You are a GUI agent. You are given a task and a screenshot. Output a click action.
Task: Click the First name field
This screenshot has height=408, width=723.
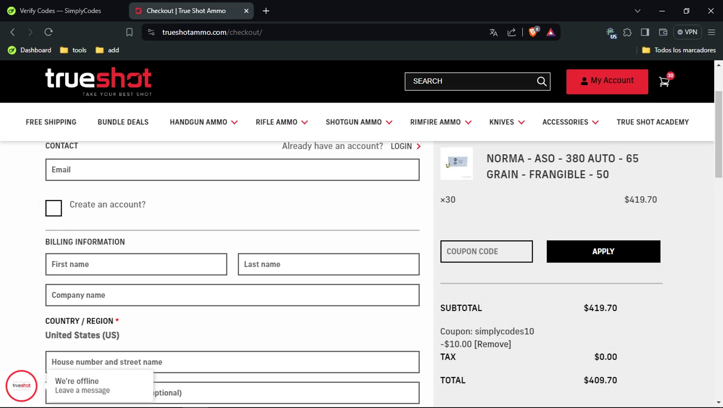(x=136, y=264)
